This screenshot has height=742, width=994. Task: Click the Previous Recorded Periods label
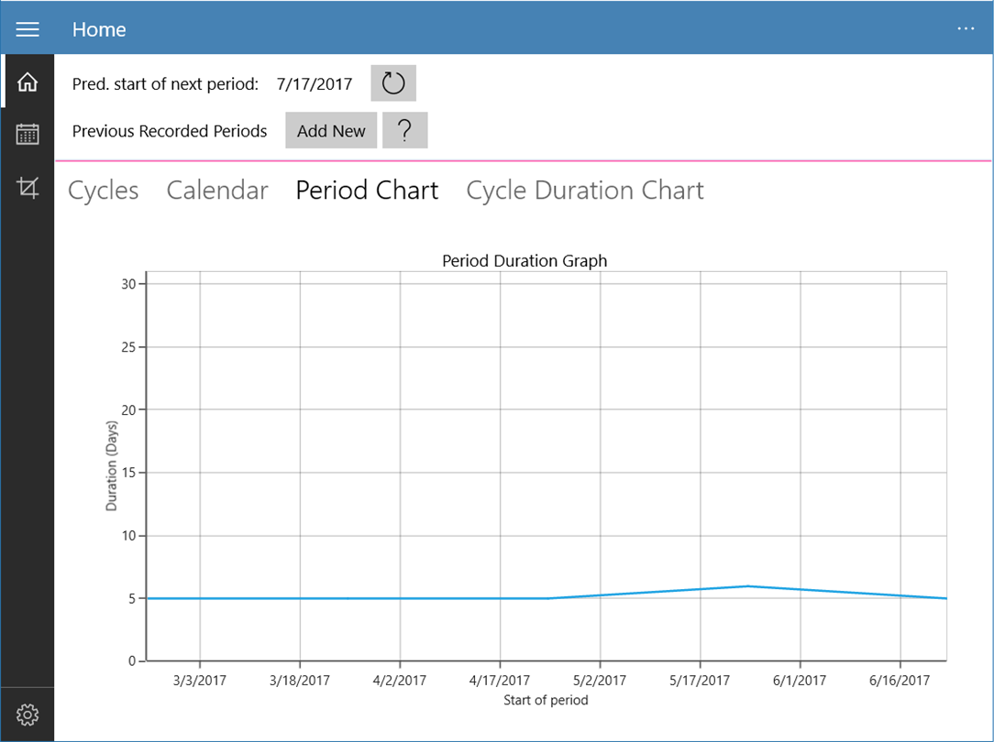[x=170, y=131]
